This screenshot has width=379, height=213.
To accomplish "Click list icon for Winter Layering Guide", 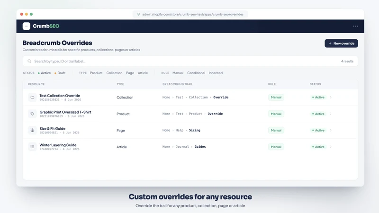I will [x=32, y=147].
